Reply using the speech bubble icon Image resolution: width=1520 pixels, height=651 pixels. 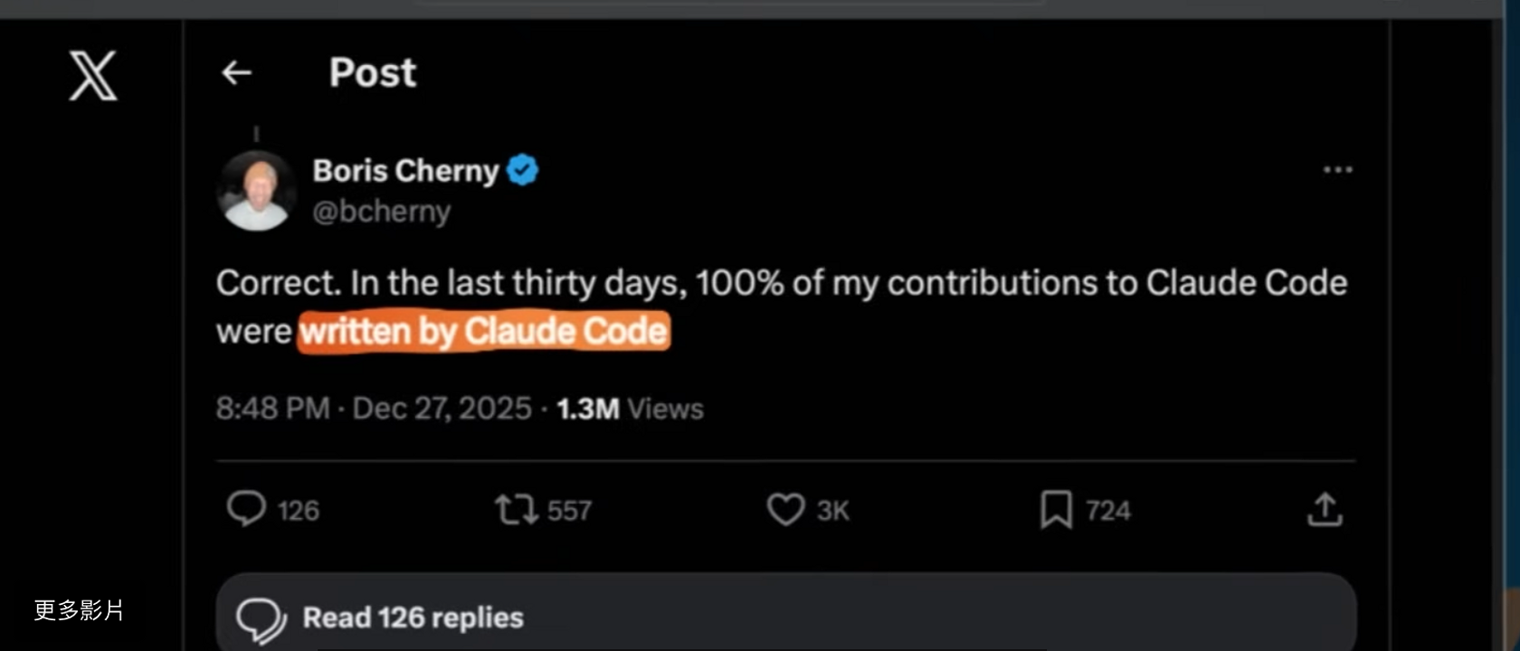pos(246,509)
